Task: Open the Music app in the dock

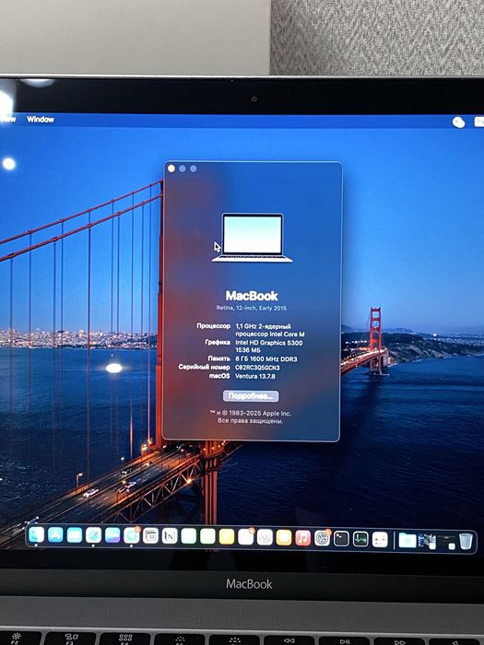Action: point(303,537)
